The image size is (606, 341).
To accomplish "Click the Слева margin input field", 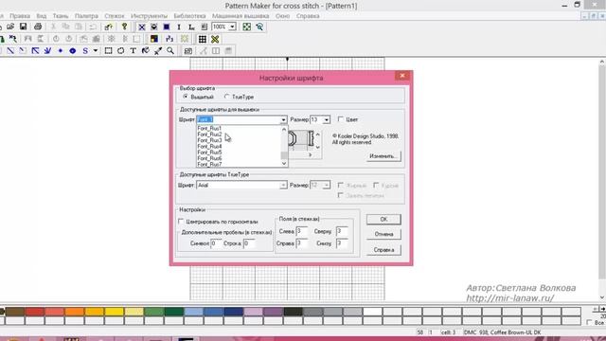I will point(302,231).
